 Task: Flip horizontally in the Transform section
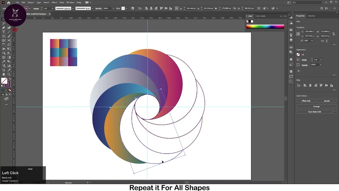[322, 41]
